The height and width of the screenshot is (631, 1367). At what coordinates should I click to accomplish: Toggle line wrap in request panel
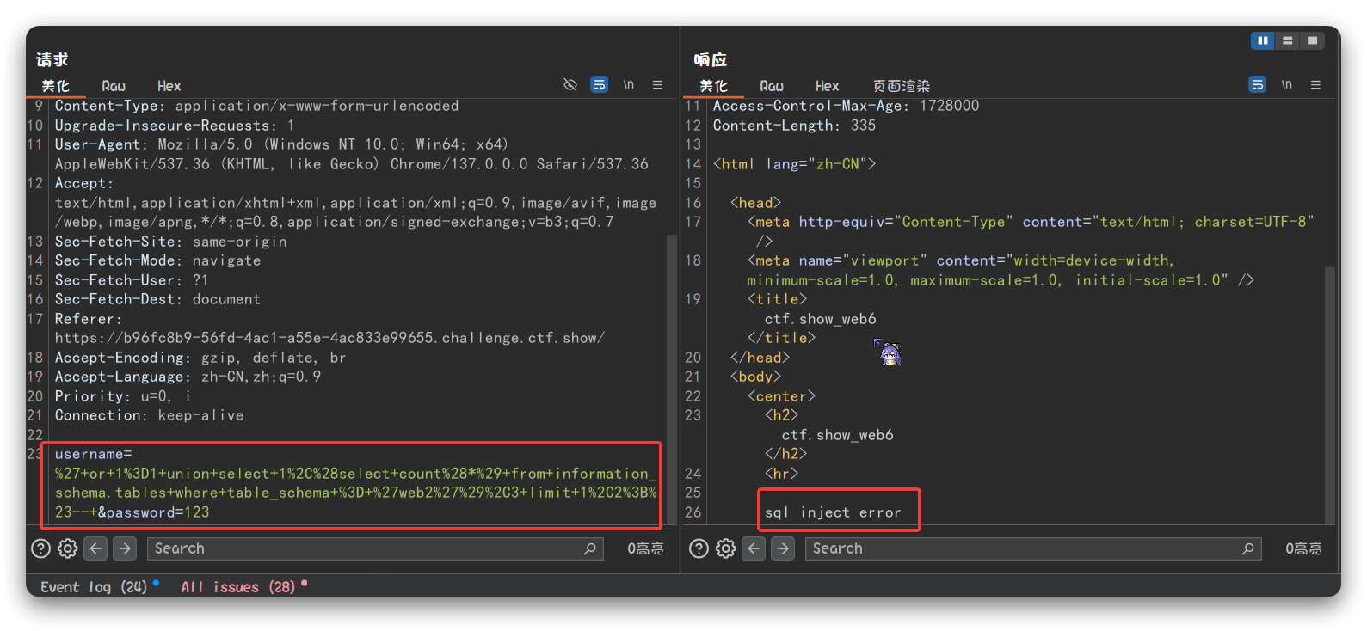[599, 84]
